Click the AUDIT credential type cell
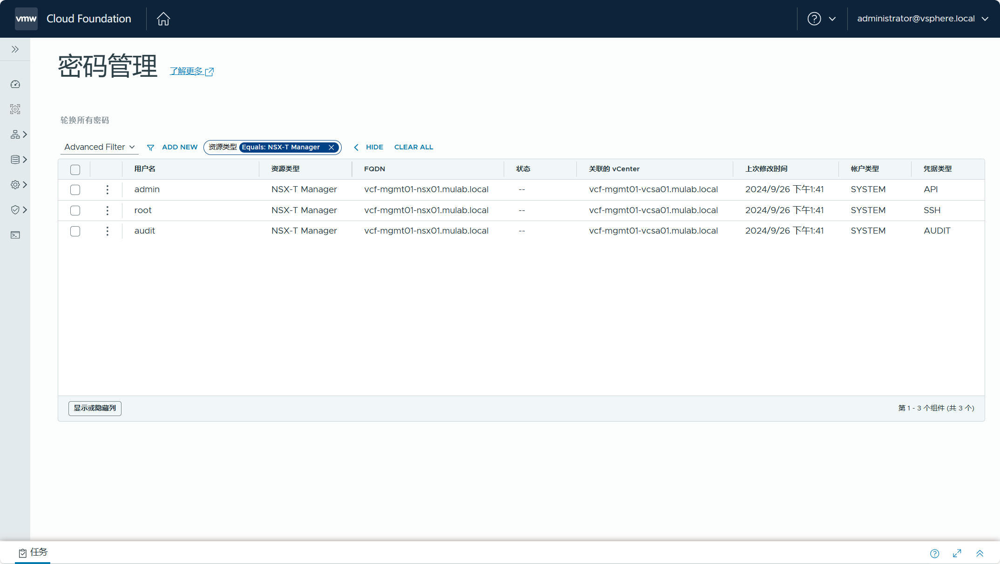Screen dimensions: 1000x564 click(937, 231)
